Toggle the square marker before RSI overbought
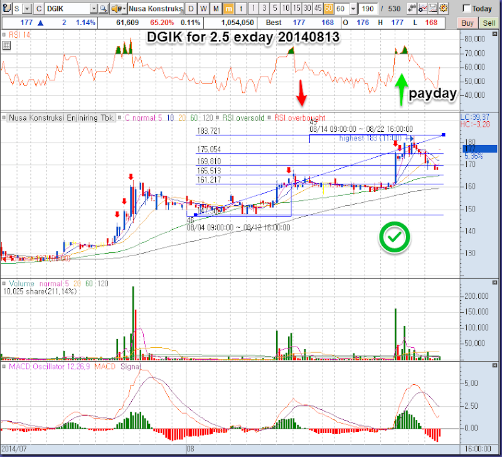This screenshot has height=457, width=502. (270, 118)
